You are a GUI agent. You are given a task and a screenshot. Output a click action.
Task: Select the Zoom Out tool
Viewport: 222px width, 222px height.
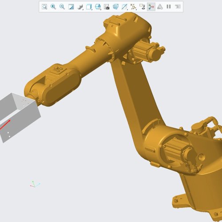click(62, 7)
